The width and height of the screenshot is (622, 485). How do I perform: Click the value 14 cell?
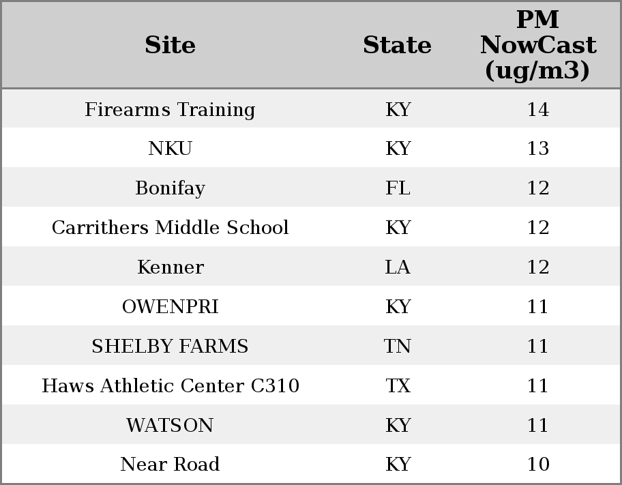[538, 109]
